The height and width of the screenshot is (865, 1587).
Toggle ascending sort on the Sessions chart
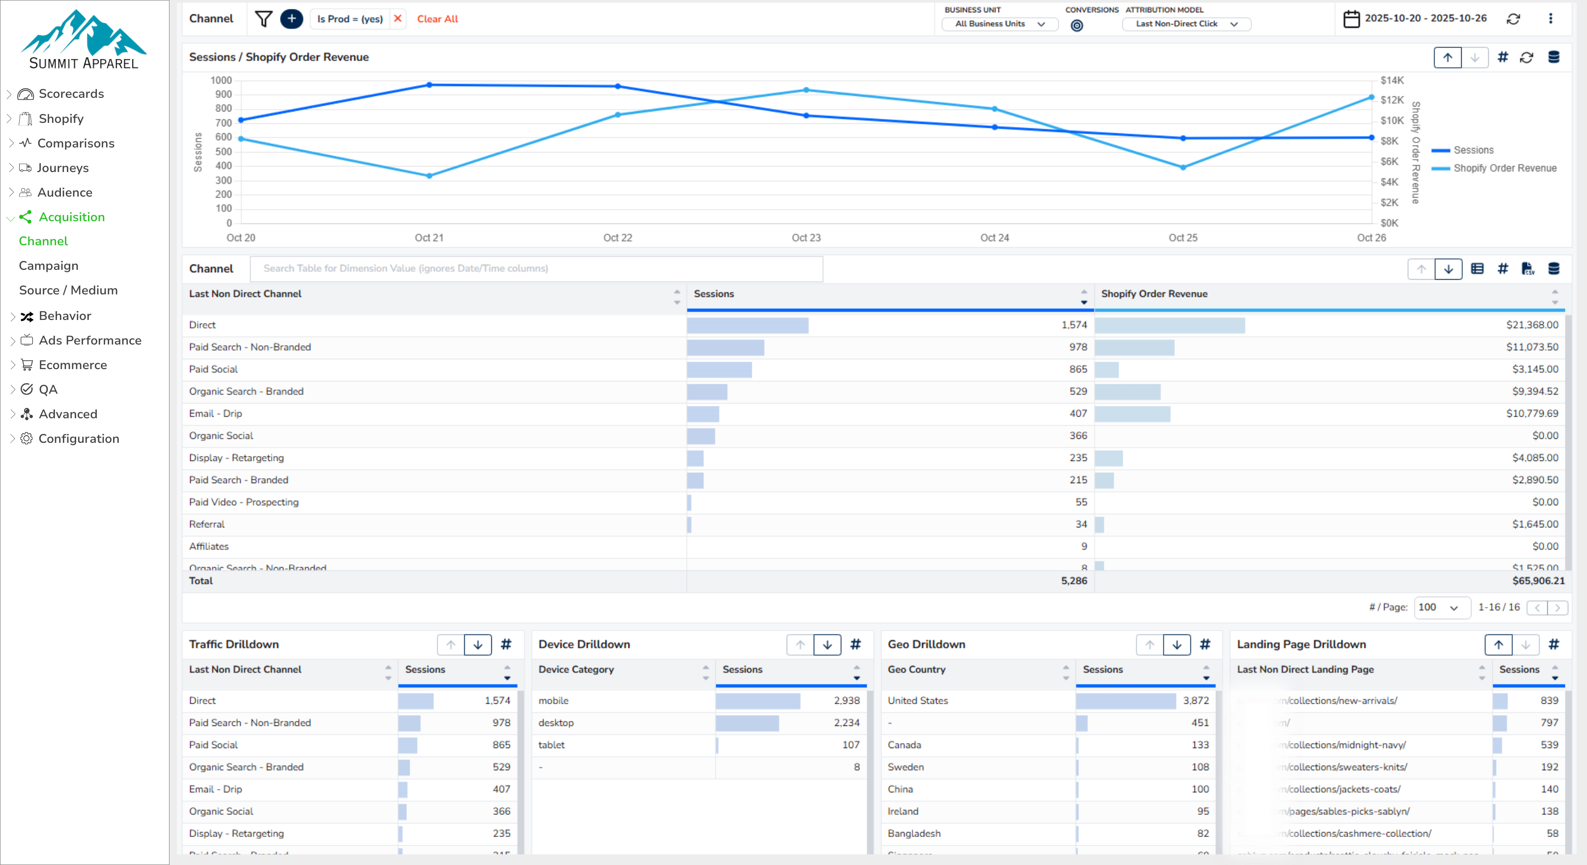[x=1448, y=58]
